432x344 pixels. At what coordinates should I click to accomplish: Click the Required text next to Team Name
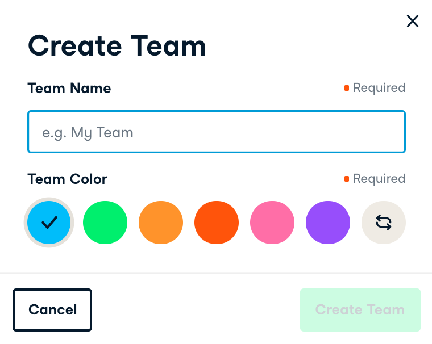(x=379, y=88)
